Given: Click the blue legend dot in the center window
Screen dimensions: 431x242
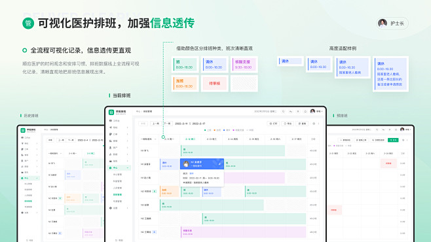Looking at the screenshot, I should pyautogui.click(x=224, y=130).
